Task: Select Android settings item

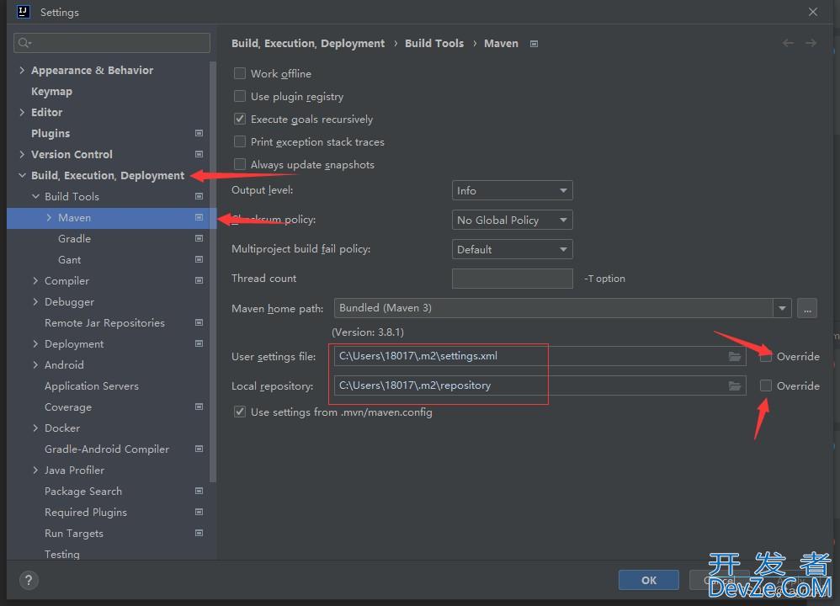Action: [x=64, y=365]
